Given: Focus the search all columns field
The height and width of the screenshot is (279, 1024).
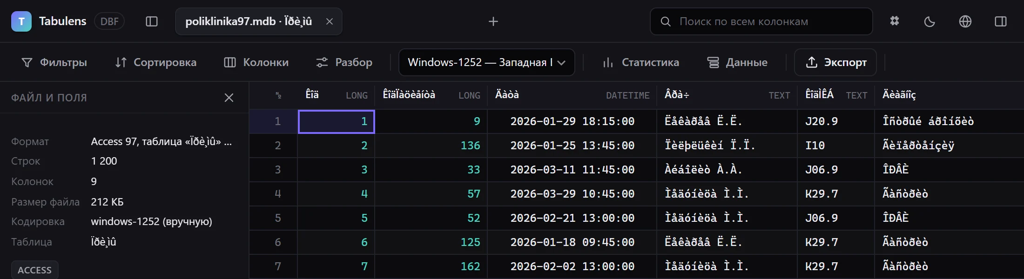Looking at the screenshot, I should [x=761, y=21].
